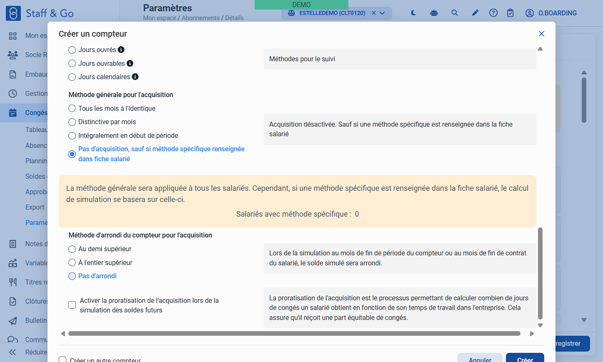Select Jours ouvrés radio option

click(x=72, y=50)
